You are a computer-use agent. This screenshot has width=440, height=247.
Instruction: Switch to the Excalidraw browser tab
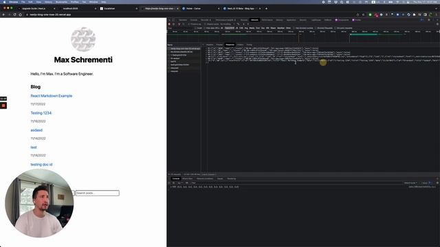[118, 8]
